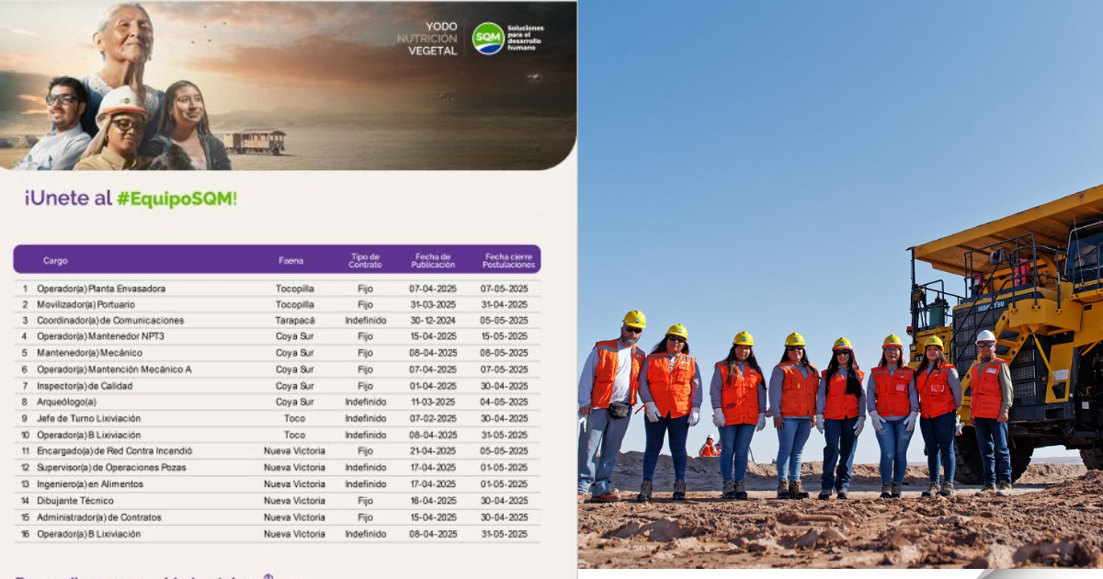This screenshot has height=579, width=1103.
Task: Select row 16 'Operador(a) B Lixiviación' title
Action: pos(88,534)
